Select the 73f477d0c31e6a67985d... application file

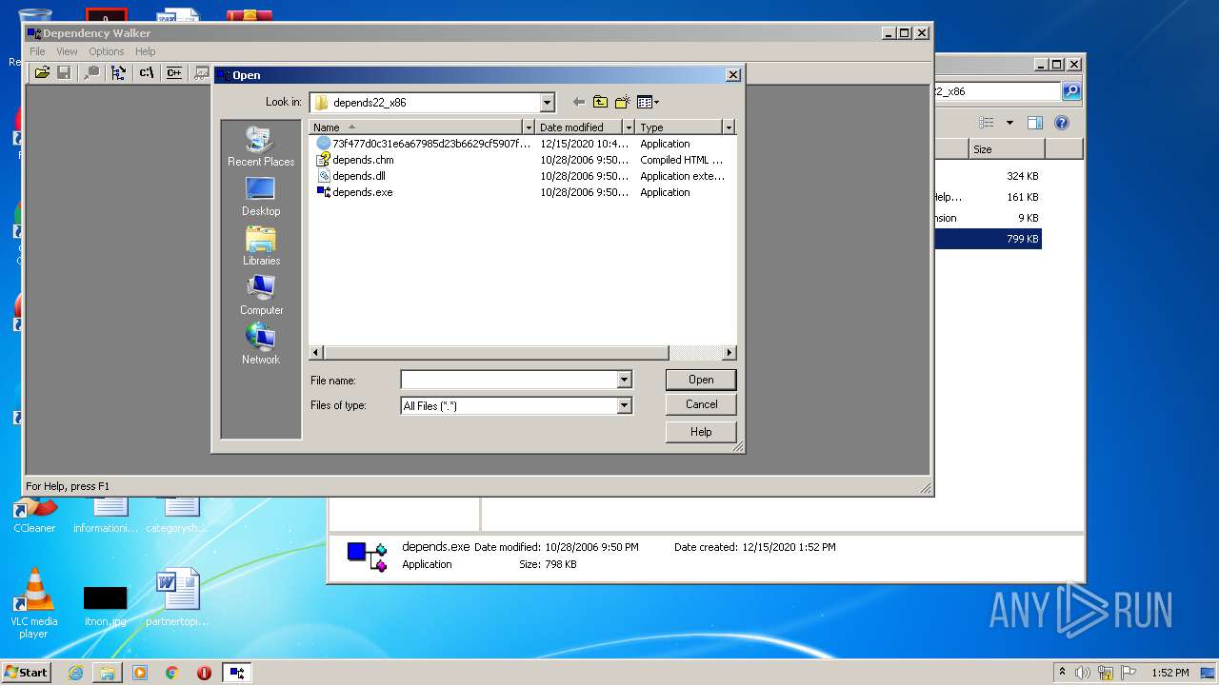(x=423, y=144)
